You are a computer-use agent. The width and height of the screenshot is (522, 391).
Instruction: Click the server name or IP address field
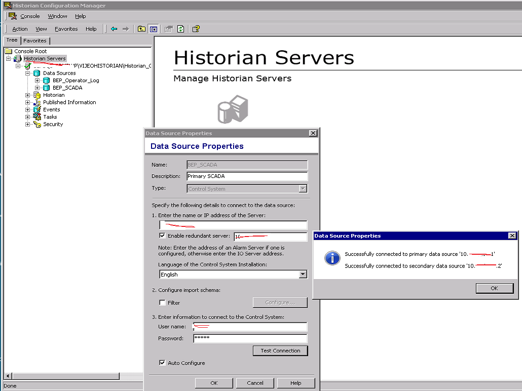coord(233,225)
